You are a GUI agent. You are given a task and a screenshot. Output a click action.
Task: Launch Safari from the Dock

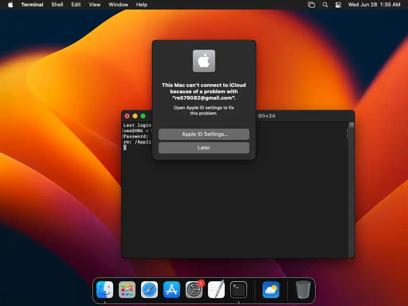coord(149,290)
